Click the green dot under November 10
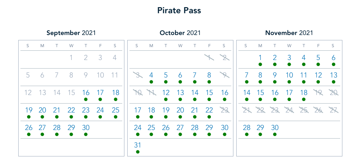Image resolution: width=356 pixels, height=165 pixels. tap(289, 82)
